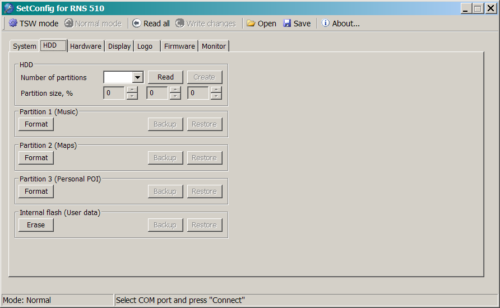Click the TSW mode gear icon

[x=13, y=23]
